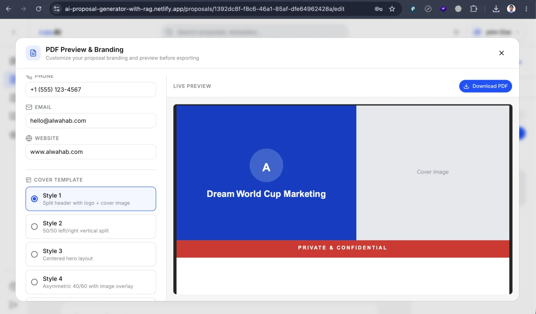Viewport: 536px width, 314px height.
Task: Pick Style 4 asymmetric cover template
Action: click(x=91, y=282)
